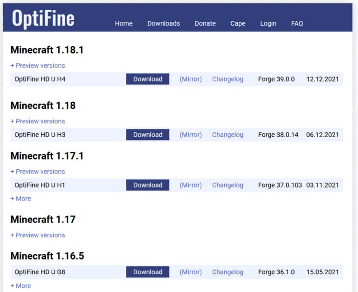
Task: Expand More under Minecraft 1.17.1
Action: (21, 199)
